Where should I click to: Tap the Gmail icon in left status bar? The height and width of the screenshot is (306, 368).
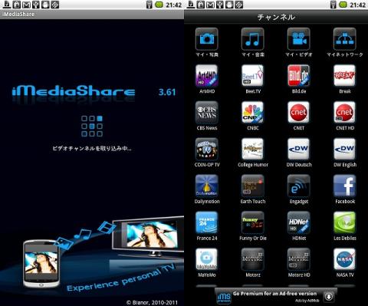point(26,5)
